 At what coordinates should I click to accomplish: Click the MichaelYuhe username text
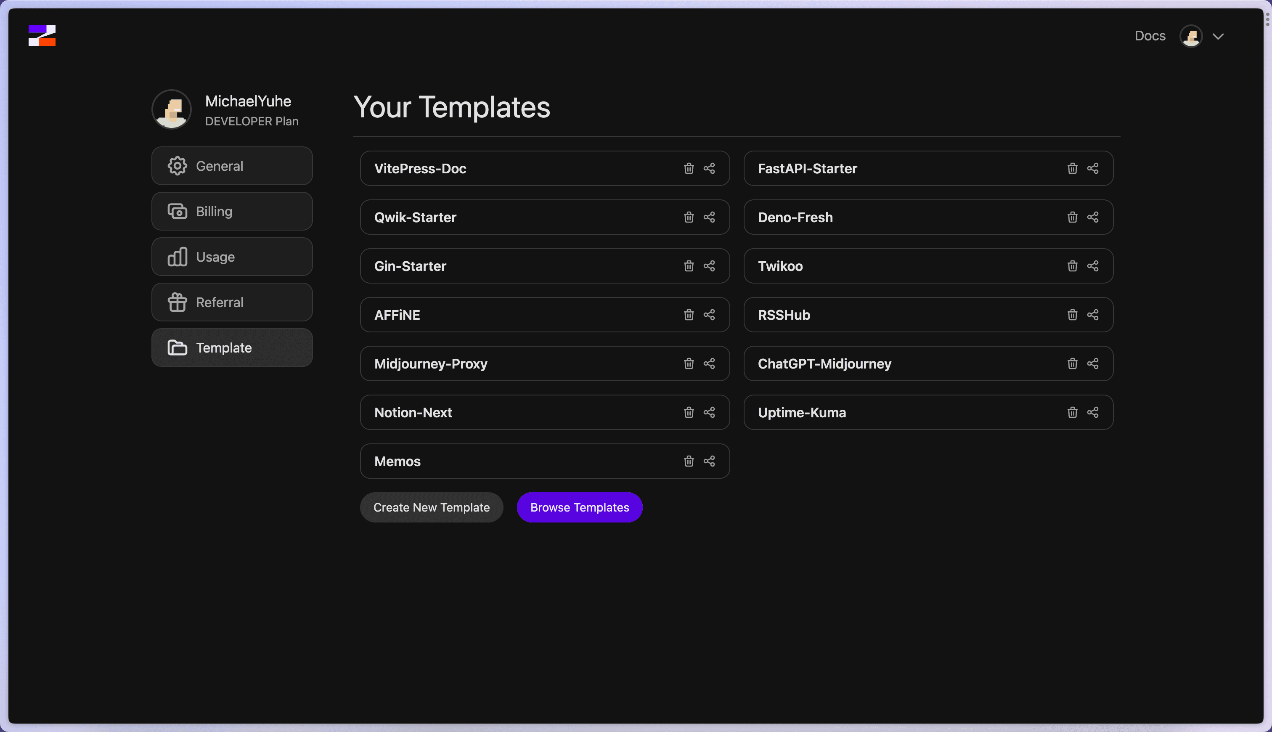(x=248, y=101)
